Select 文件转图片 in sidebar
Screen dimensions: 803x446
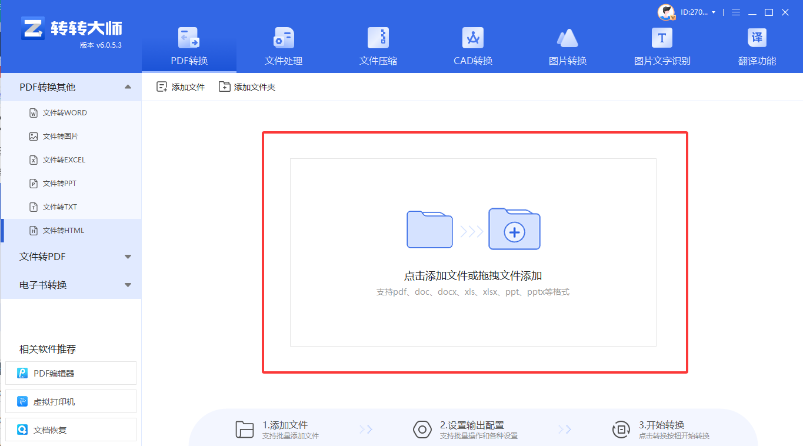(x=71, y=137)
